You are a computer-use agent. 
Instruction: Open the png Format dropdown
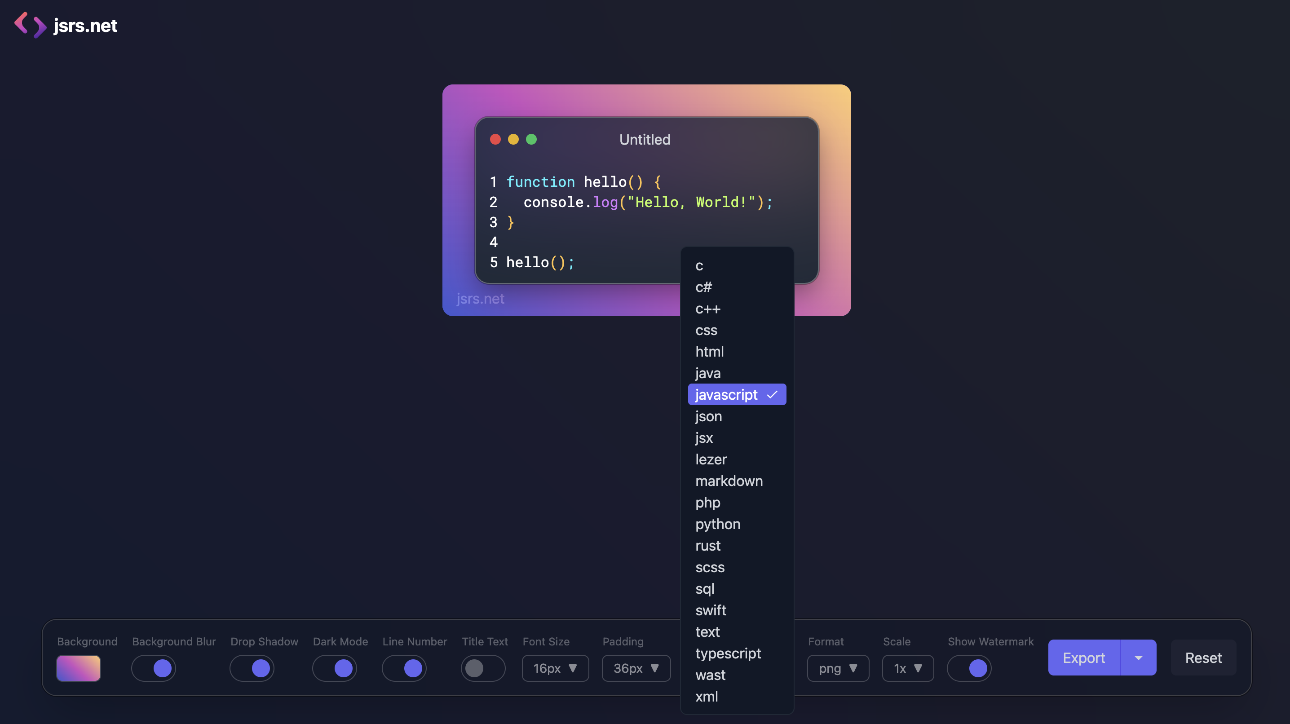click(838, 668)
